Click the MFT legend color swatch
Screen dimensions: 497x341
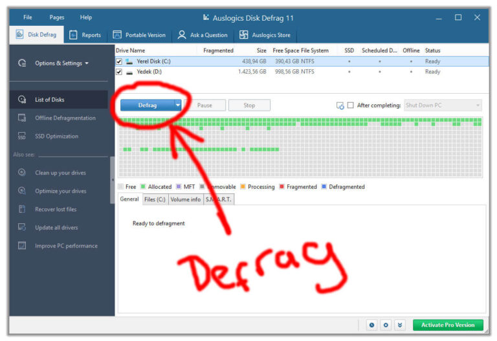(179, 186)
